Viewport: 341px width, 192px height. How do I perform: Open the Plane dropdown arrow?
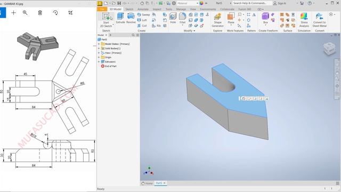coord(231,26)
